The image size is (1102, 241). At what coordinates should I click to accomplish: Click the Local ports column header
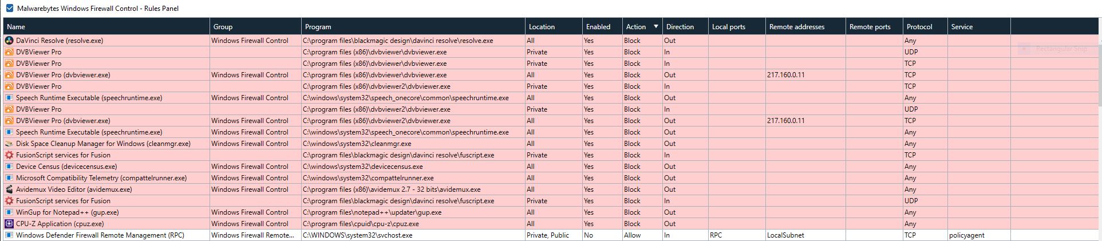coord(737,27)
